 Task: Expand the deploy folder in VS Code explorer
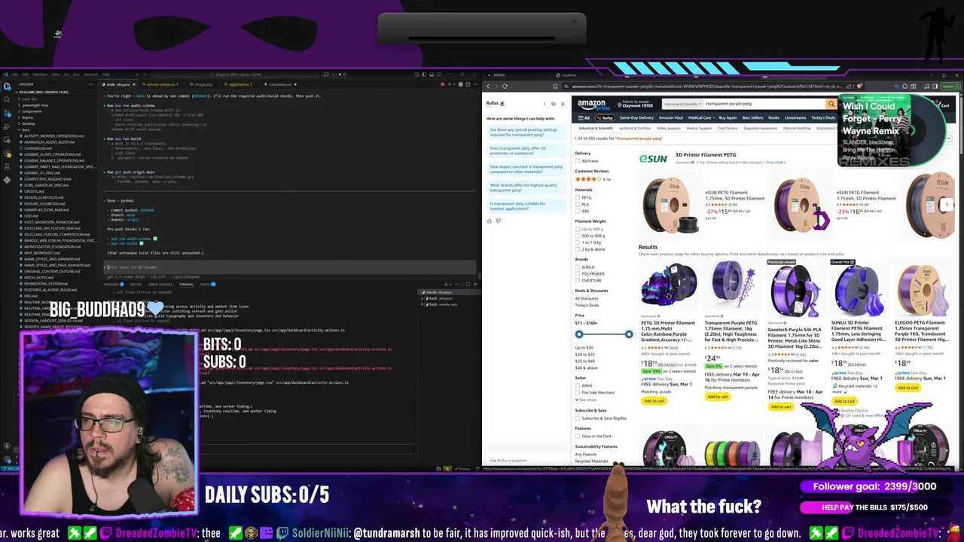click(x=27, y=117)
